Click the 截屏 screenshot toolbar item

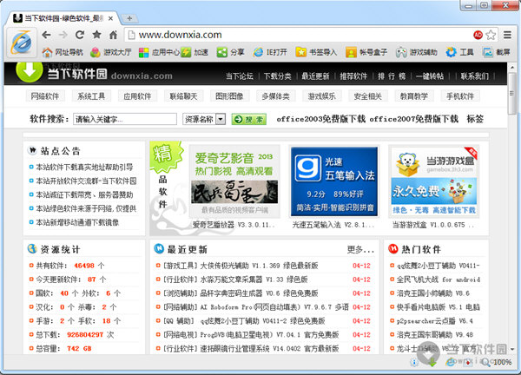(497, 52)
